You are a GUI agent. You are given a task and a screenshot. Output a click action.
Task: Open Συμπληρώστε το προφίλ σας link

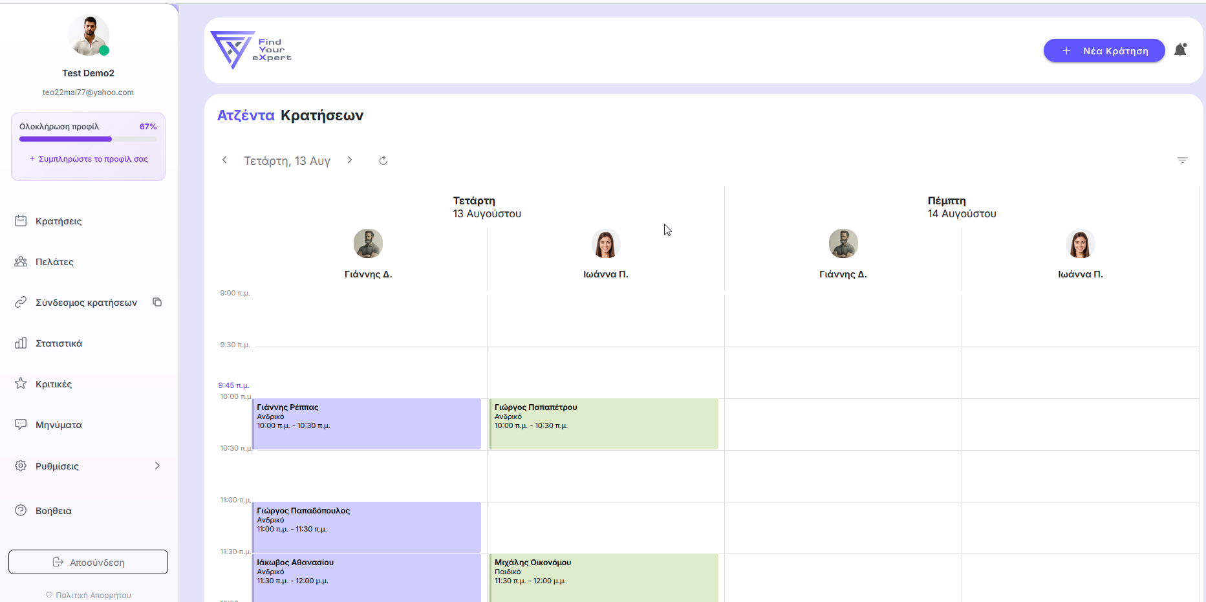88,158
